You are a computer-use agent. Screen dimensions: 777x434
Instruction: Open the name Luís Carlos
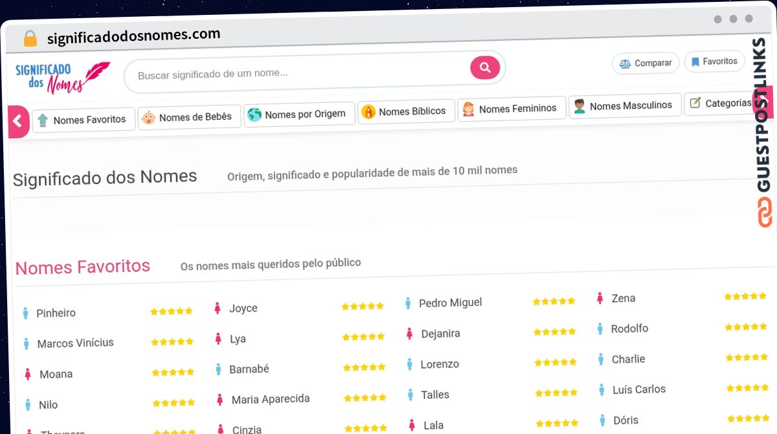(x=639, y=389)
